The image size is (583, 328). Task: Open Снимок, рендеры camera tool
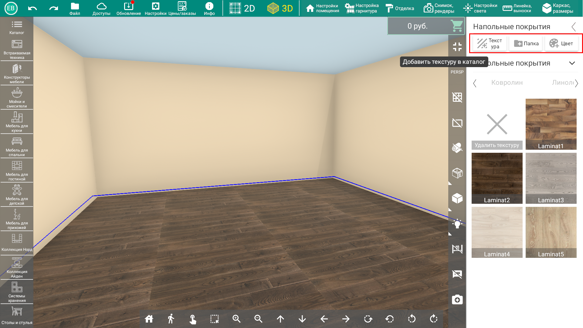[439, 8]
